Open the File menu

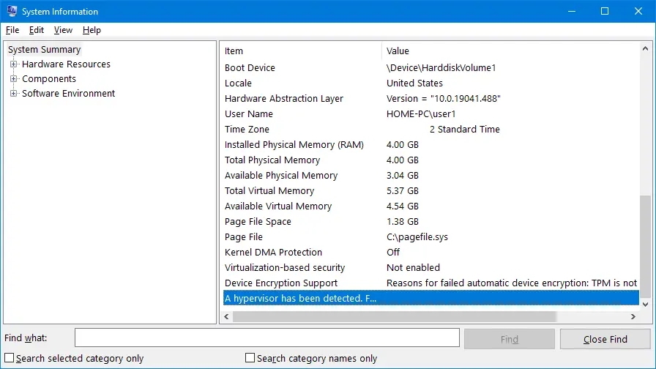(x=12, y=30)
